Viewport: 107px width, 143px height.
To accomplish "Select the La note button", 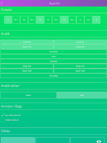I will tap(80, 20).
